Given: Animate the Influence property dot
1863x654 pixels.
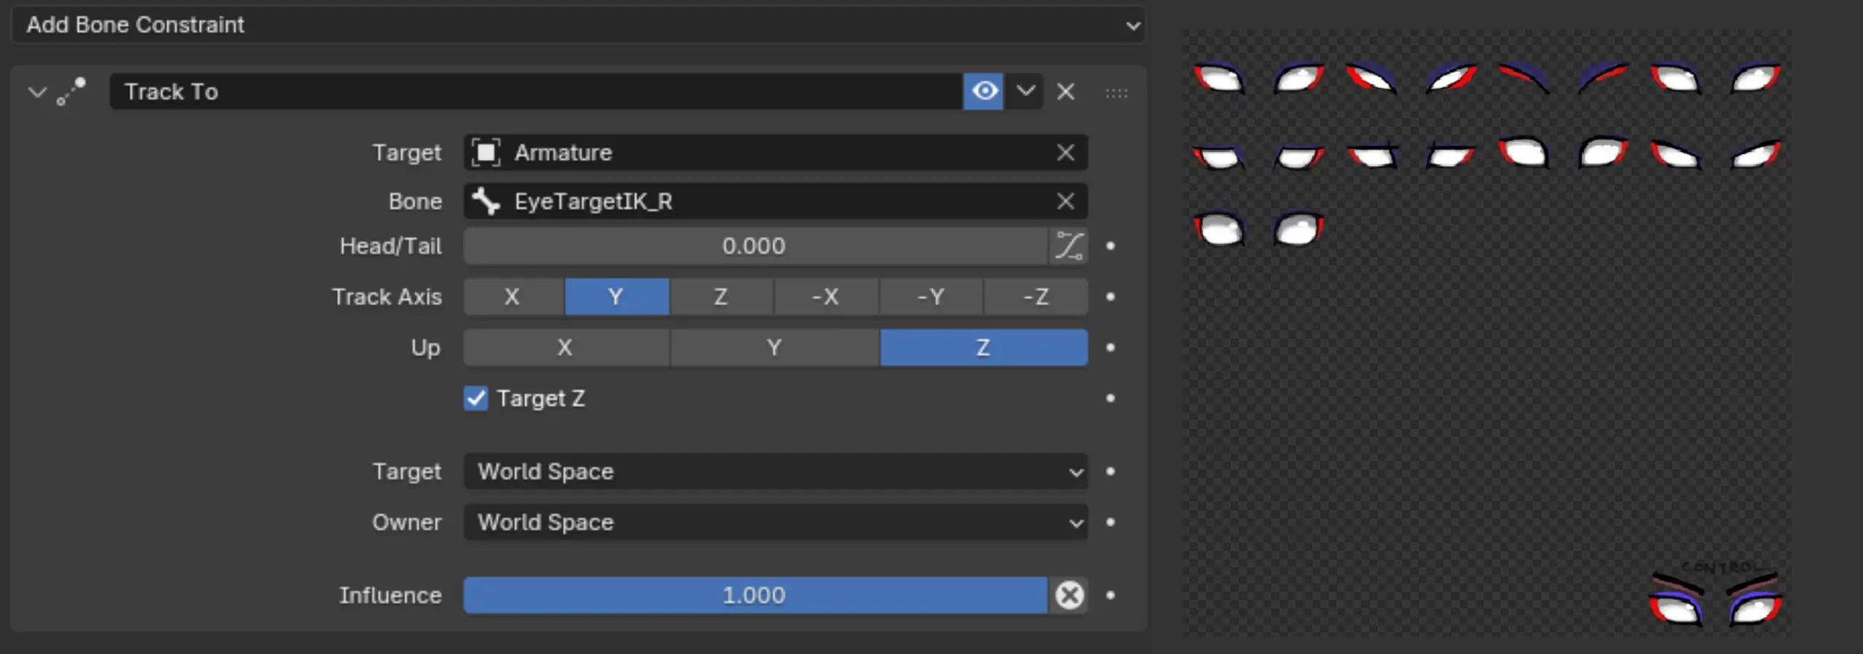Looking at the screenshot, I should pos(1111,595).
